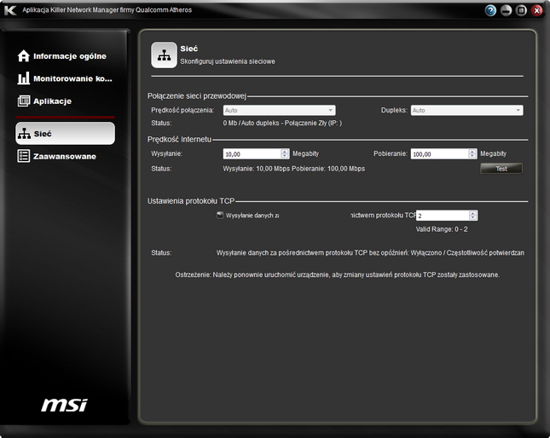Click the home icon beside Informacje ogólne

click(24, 55)
